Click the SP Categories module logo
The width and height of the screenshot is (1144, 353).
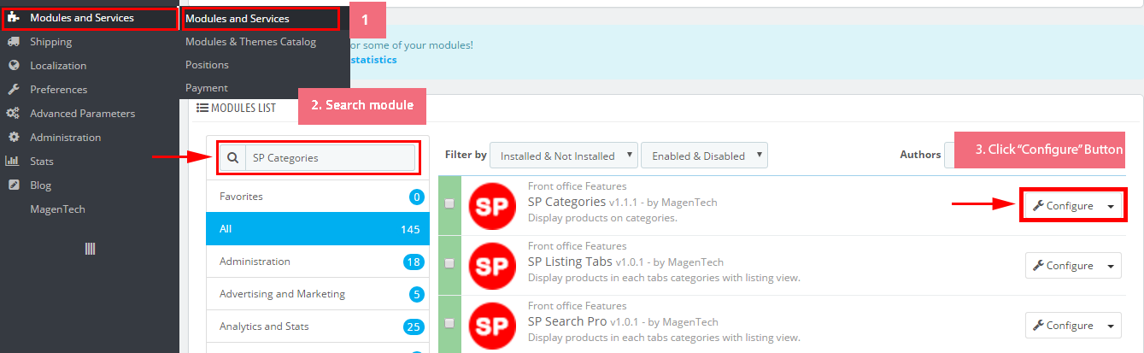pos(493,206)
